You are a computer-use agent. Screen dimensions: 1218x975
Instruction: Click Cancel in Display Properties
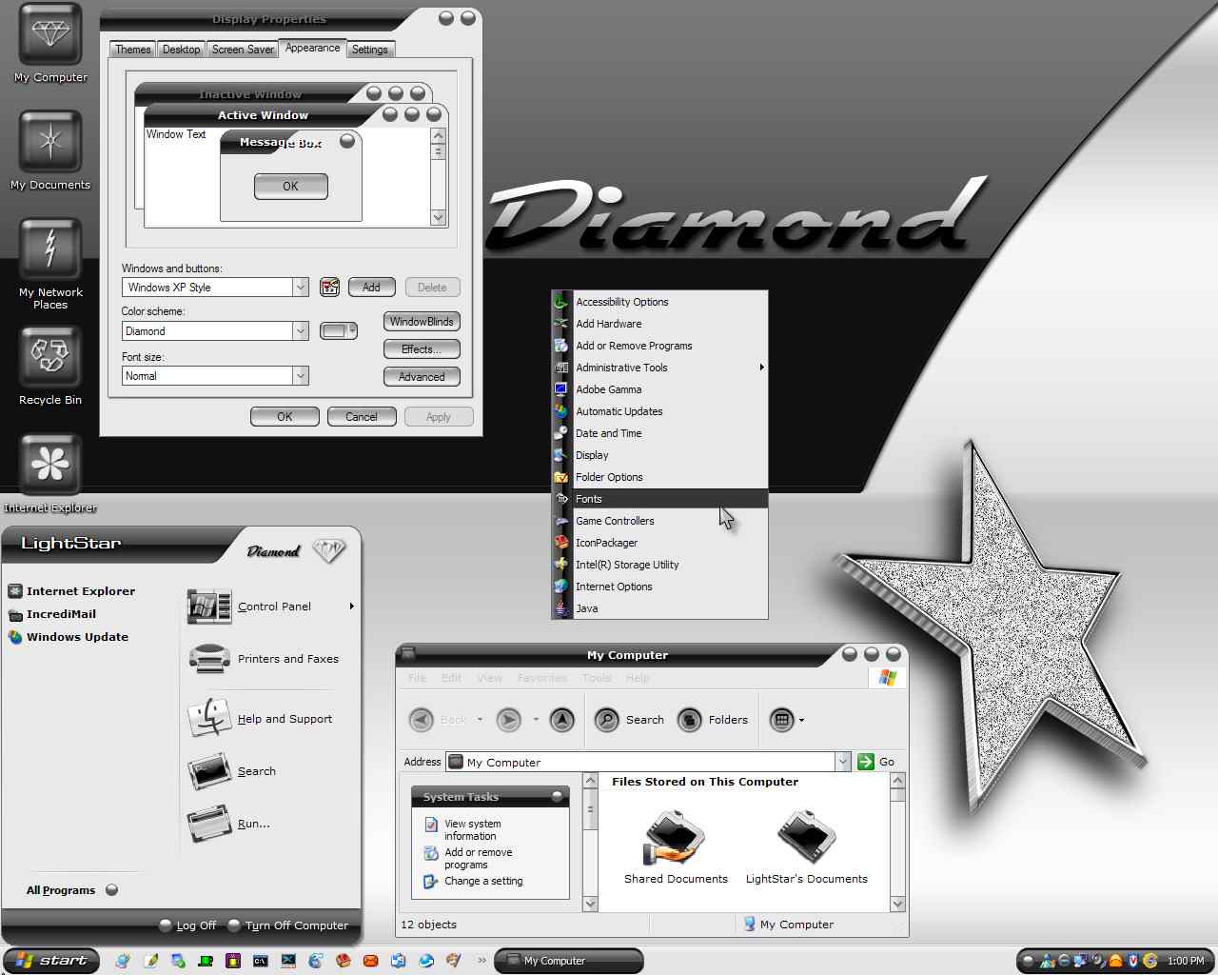[362, 417]
